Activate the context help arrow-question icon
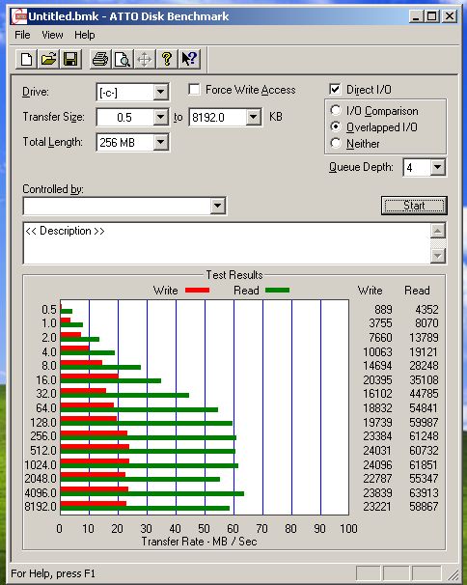 click(189, 59)
